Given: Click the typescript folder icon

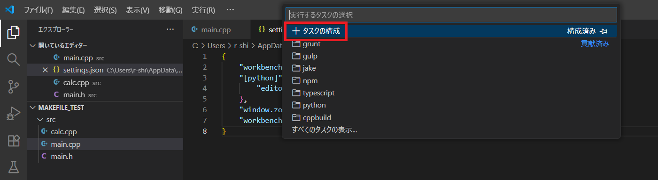Looking at the screenshot, I should pyautogui.click(x=296, y=93).
